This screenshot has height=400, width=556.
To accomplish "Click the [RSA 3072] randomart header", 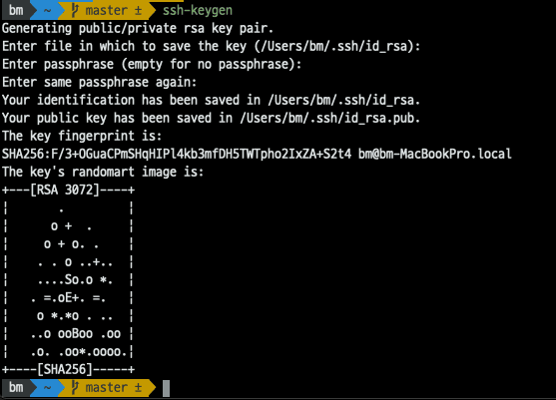I will (x=65, y=190).
